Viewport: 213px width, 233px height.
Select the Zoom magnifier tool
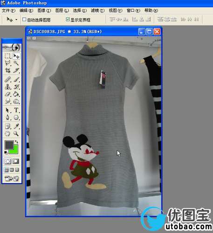tap(16, 133)
